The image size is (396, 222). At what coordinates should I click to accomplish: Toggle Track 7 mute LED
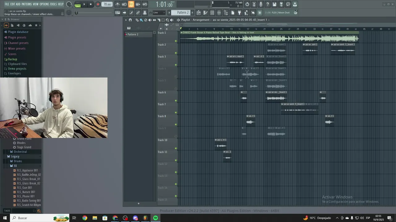(176, 113)
